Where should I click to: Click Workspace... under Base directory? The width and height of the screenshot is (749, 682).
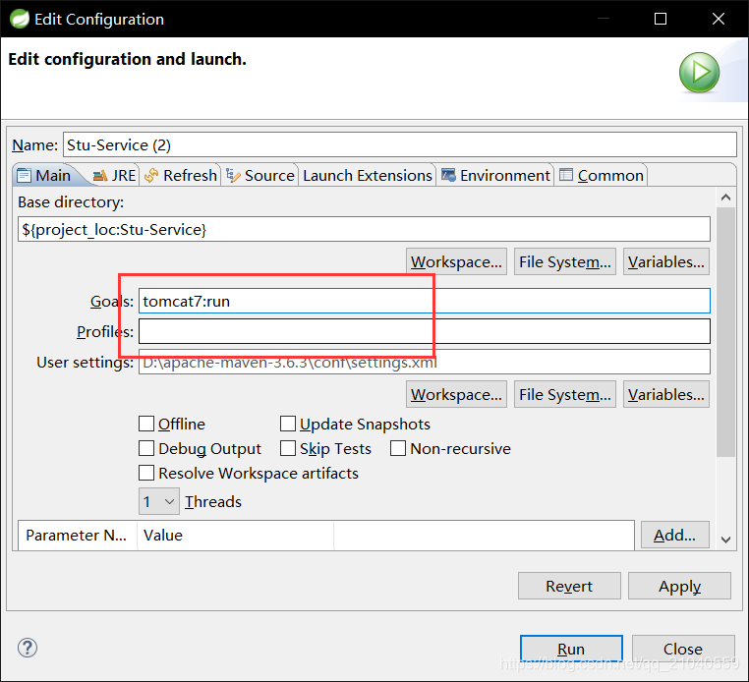click(x=456, y=261)
